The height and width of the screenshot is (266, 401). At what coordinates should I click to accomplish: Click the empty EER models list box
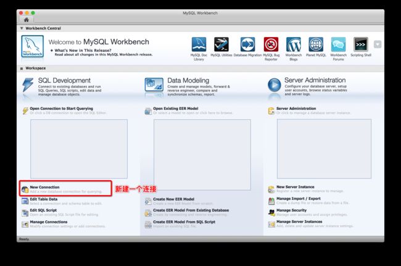click(x=202, y=154)
